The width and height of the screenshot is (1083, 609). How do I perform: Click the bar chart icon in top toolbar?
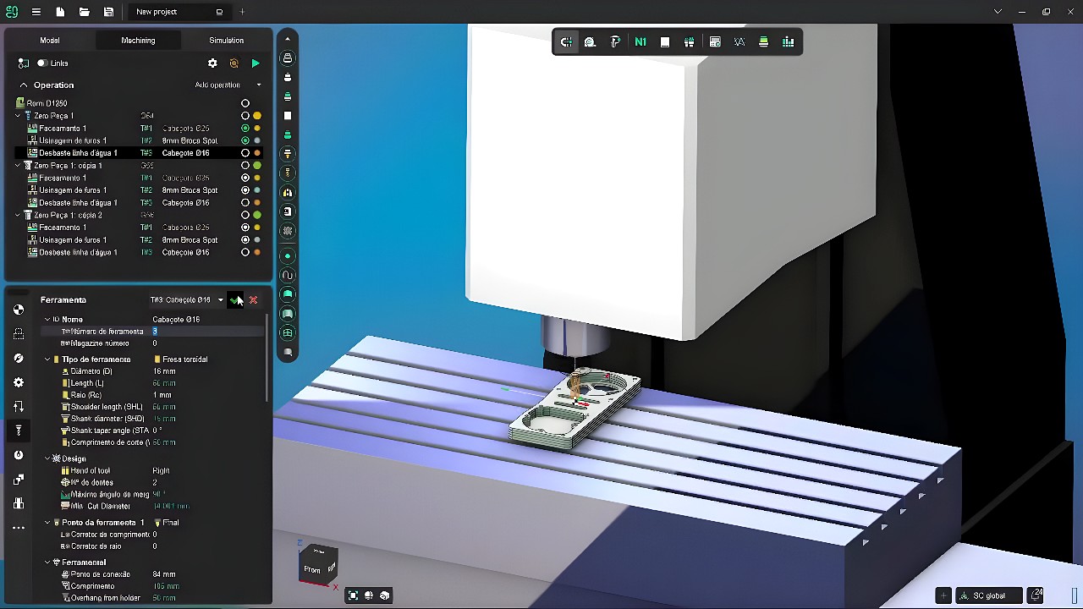(x=789, y=42)
